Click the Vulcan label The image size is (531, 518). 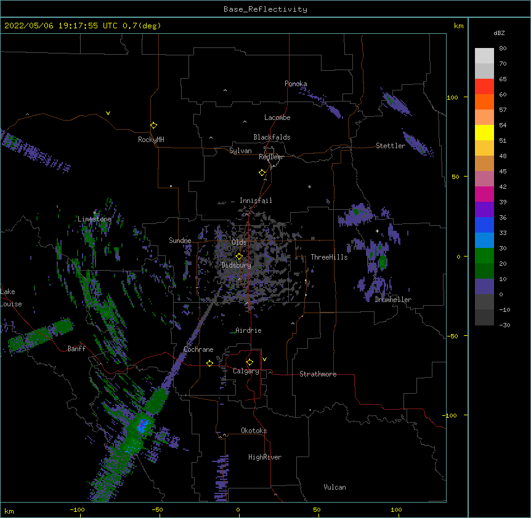[x=334, y=487]
